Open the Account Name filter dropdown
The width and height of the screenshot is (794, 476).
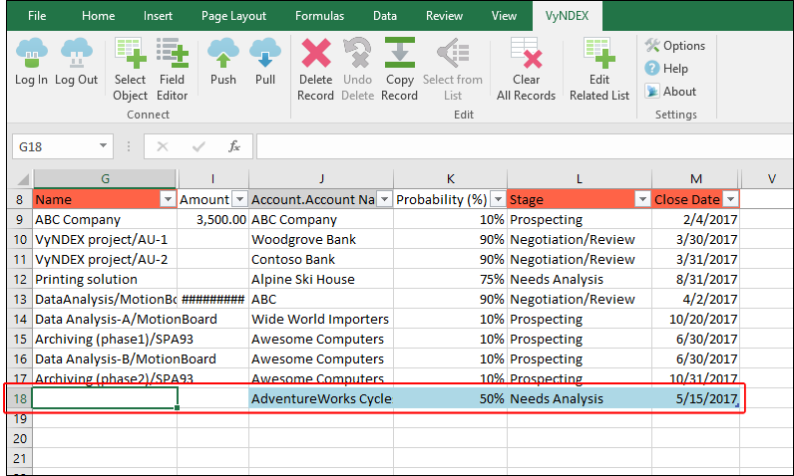point(385,199)
